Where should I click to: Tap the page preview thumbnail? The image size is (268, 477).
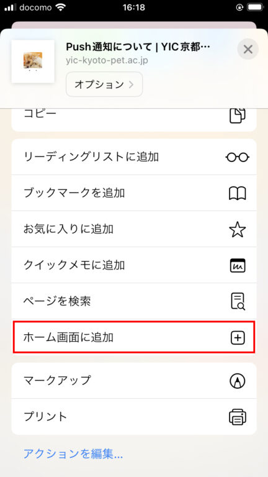coord(33,61)
